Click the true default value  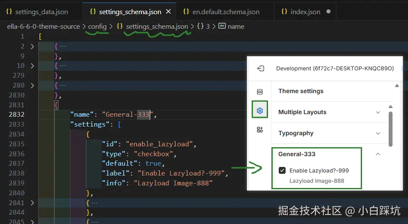153,163
